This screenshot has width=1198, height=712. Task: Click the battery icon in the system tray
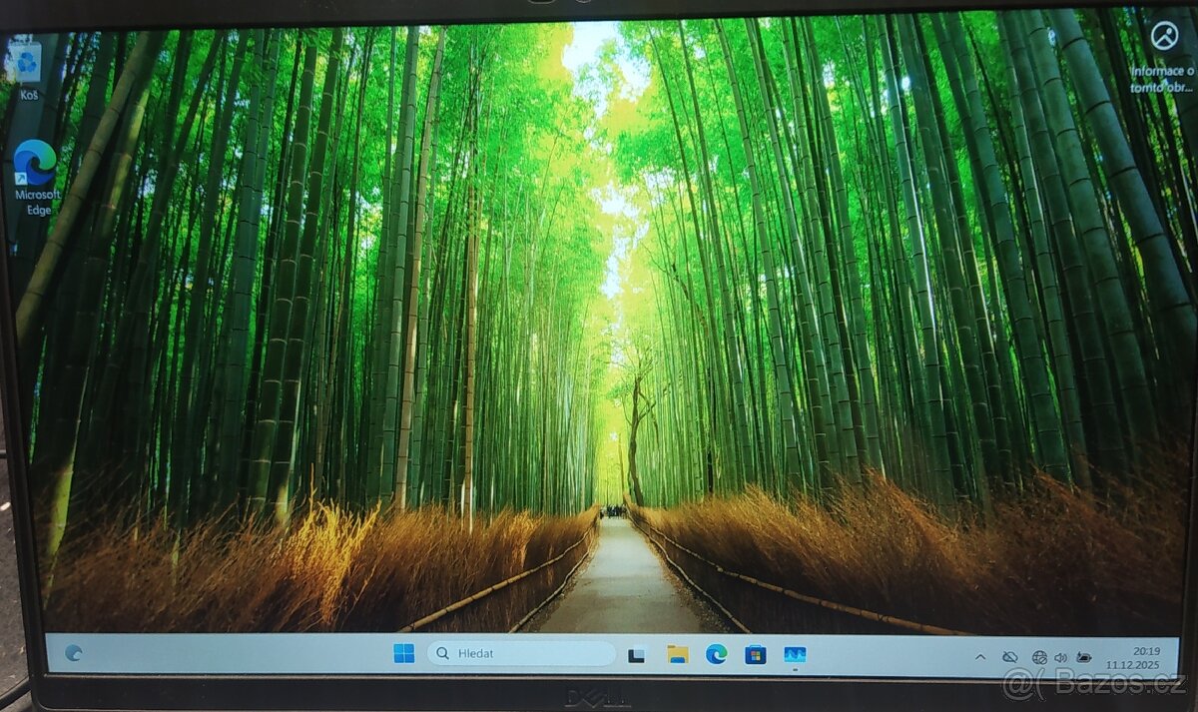point(1084,657)
